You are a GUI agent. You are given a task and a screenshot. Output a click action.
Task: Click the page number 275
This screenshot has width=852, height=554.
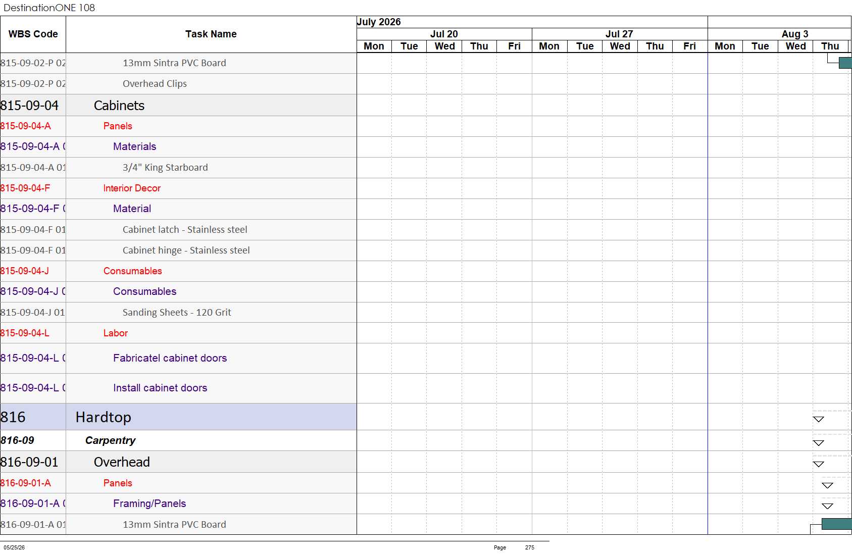tap(529, 547)
